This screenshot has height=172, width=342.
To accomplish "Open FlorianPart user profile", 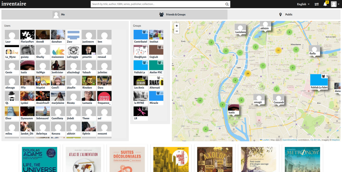I will click(27, 37).
